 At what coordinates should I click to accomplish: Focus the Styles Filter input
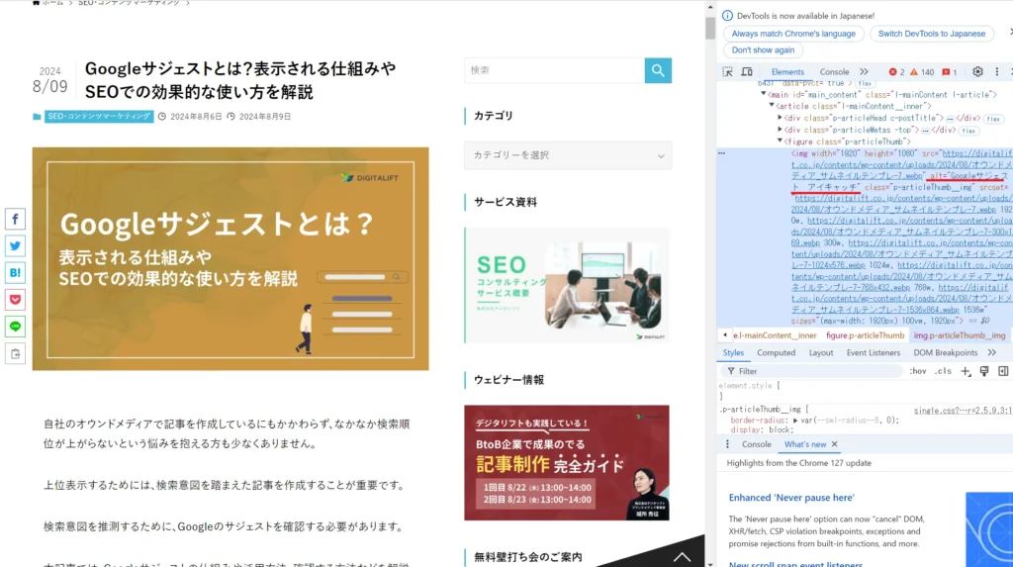click(x=811, y=371)
